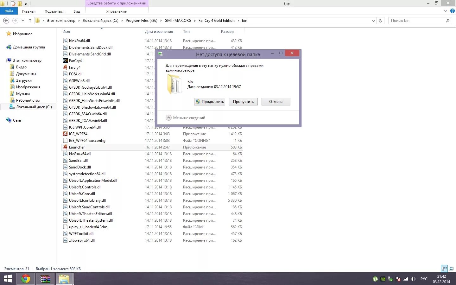Sort by Дата изменения column header
Viewport: 456px width, 285px height.
coord(159,32)
